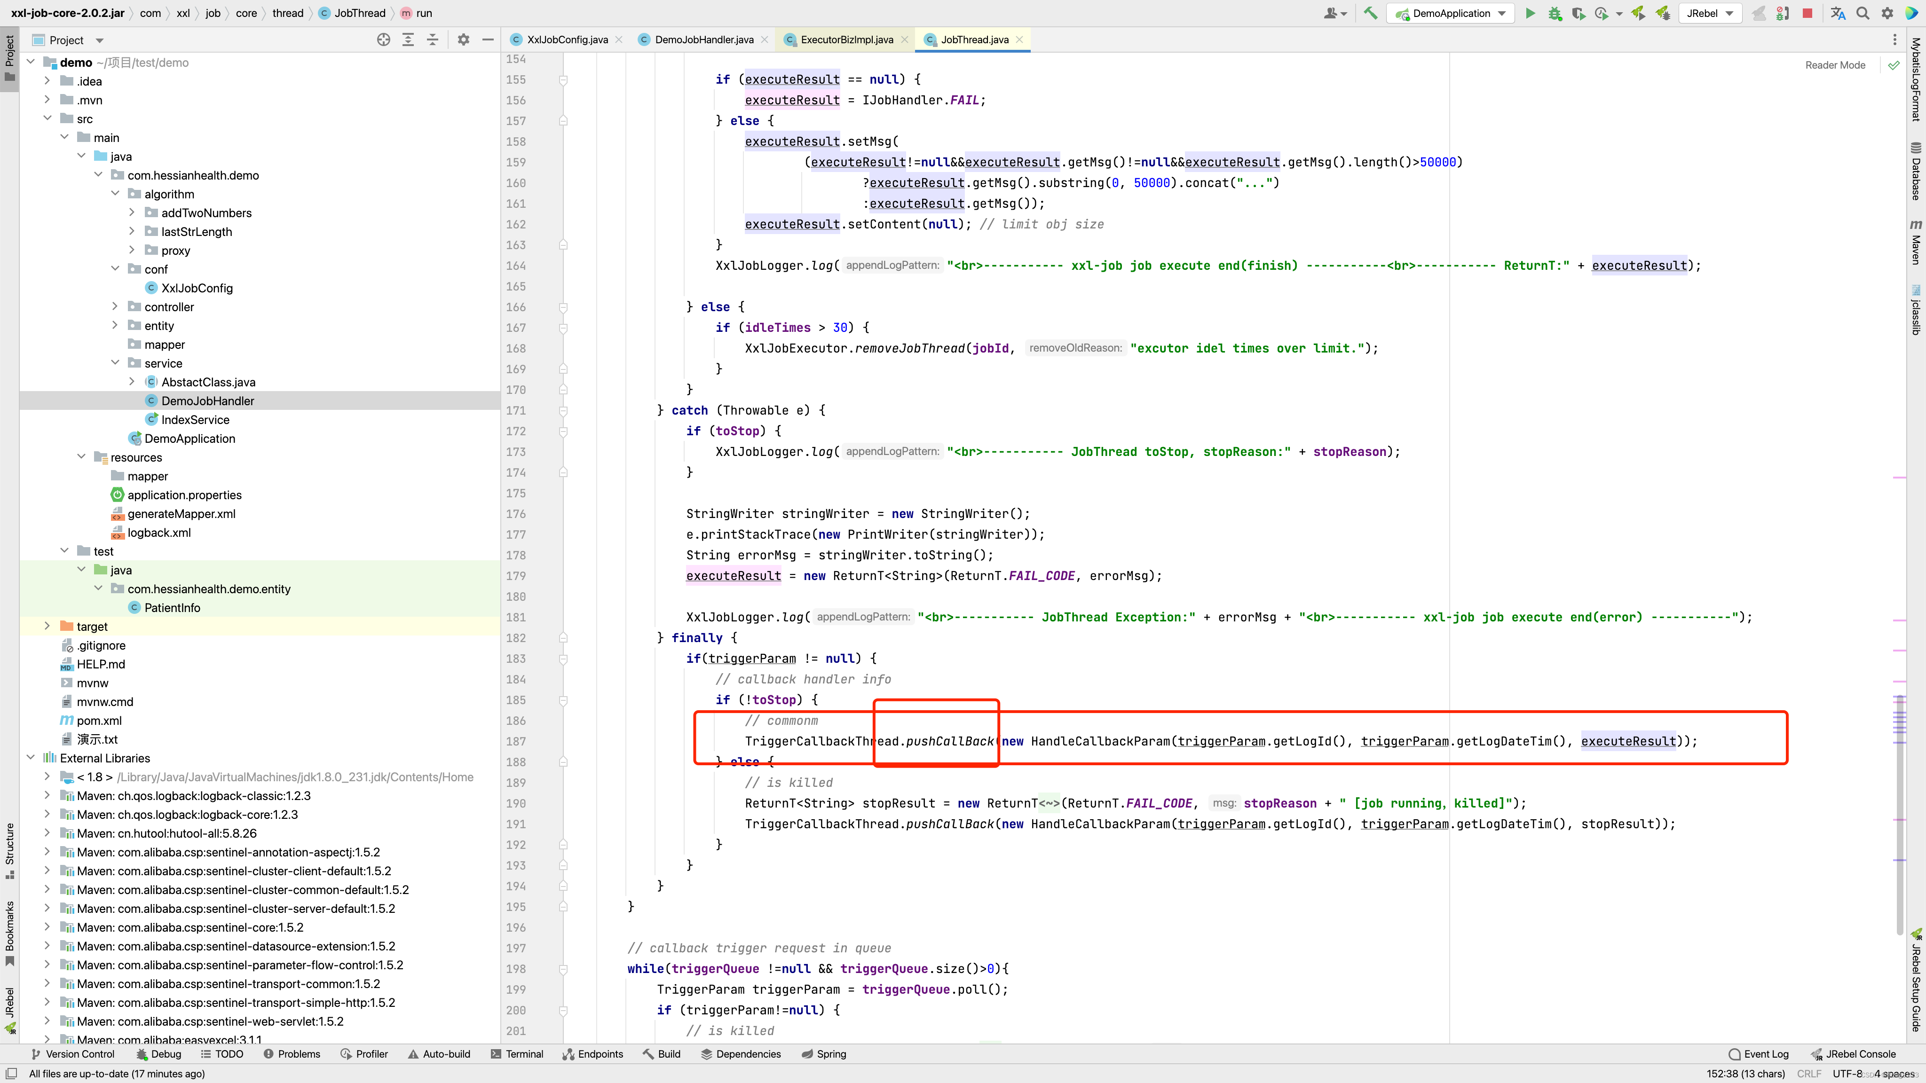Open JRebel configuration dropdown
Image resolution: width=1926 pixels, height=1083 pixels.
click(x=1710, y=13)
